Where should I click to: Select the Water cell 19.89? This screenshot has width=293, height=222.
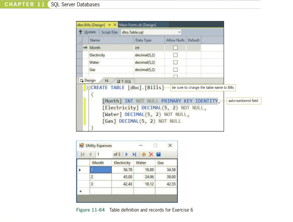pos(144,170)
